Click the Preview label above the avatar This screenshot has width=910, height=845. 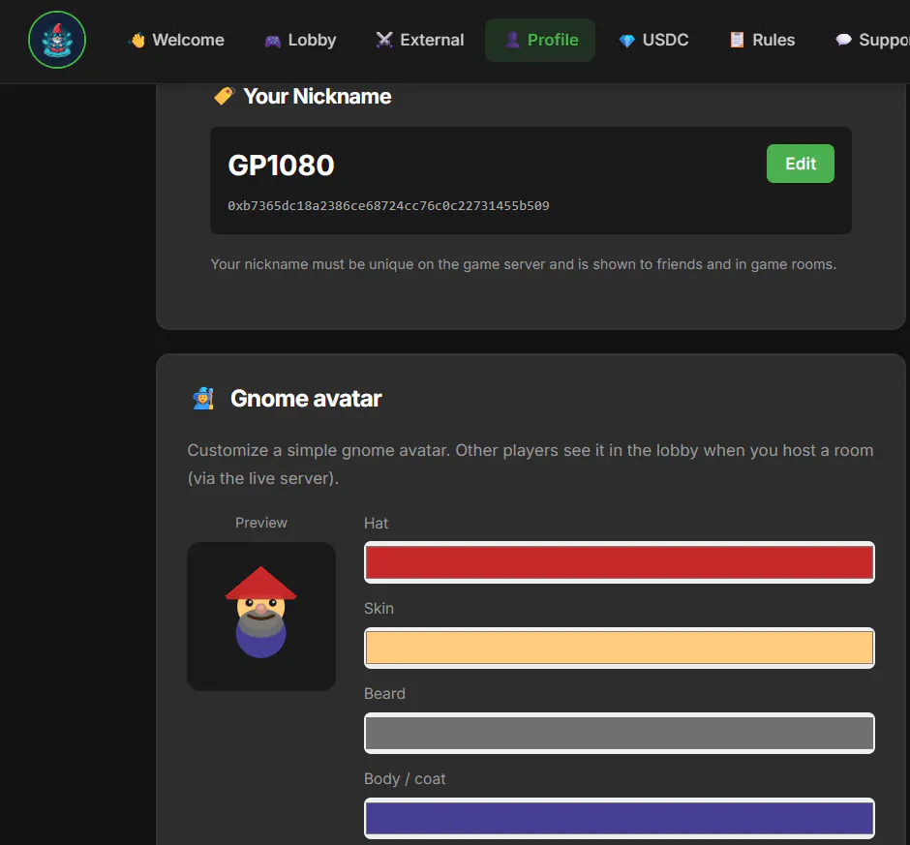261,523
